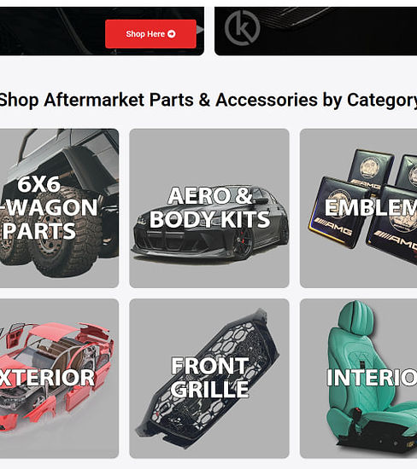417x469 pixels.
Task: Open the Exterior category tile
Action: (59, 378)
